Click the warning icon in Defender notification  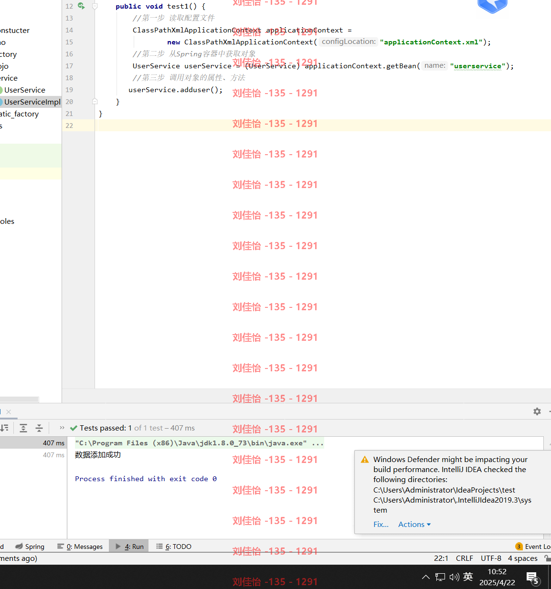click(365, 460)
